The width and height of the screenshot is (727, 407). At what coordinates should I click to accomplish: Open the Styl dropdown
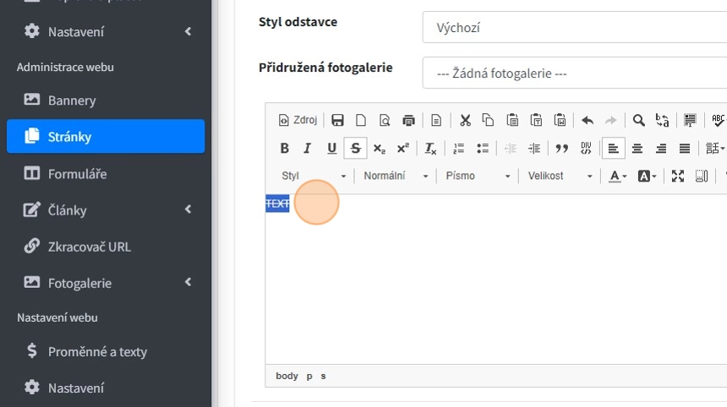[x=314, y=176]
